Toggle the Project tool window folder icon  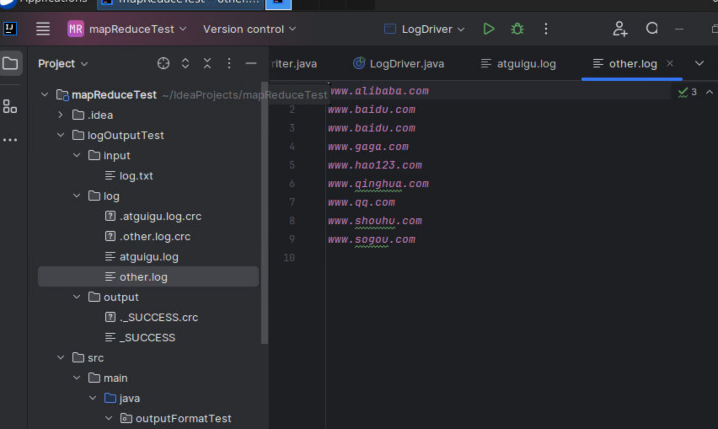[11, 64]
